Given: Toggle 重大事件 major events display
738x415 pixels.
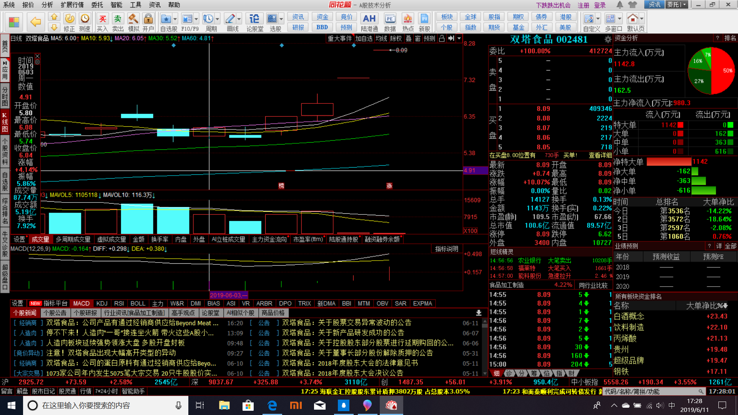Looking at the screenshot, I should [x=339, y=38].
